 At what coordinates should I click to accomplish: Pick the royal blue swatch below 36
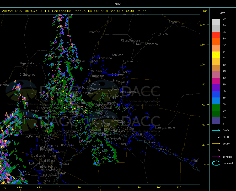[216, 94]
